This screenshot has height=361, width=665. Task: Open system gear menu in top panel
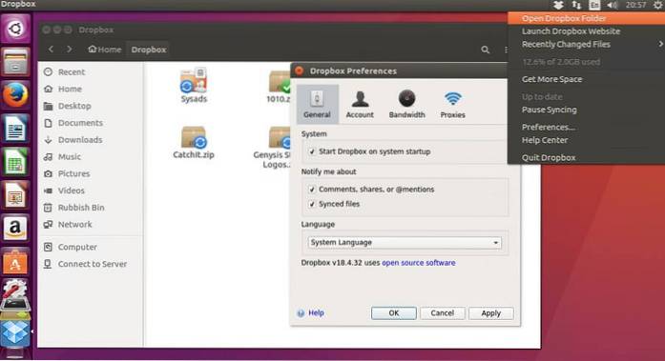point(657,5)
